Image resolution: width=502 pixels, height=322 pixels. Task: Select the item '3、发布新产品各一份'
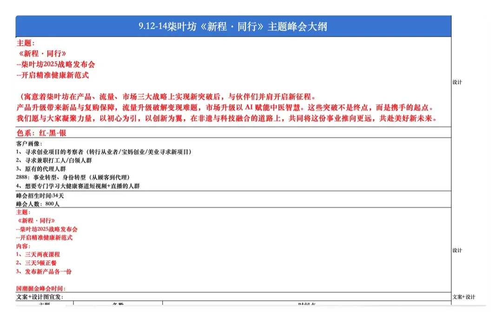[x=44, y=271]
